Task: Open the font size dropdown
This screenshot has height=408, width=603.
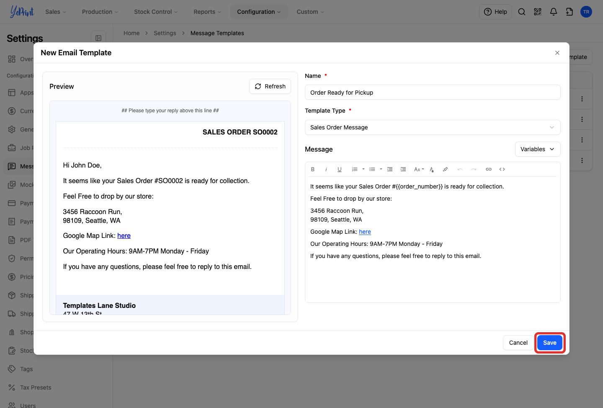Action: (419, 169)
